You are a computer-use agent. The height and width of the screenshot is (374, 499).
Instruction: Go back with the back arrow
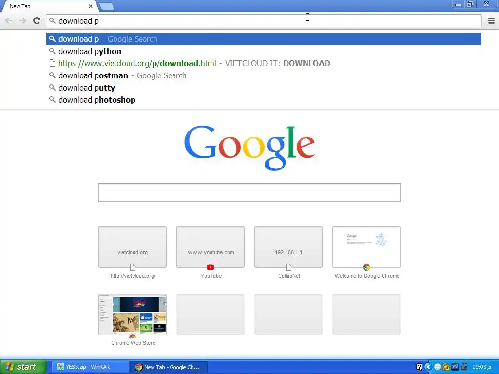click(9, 21)
